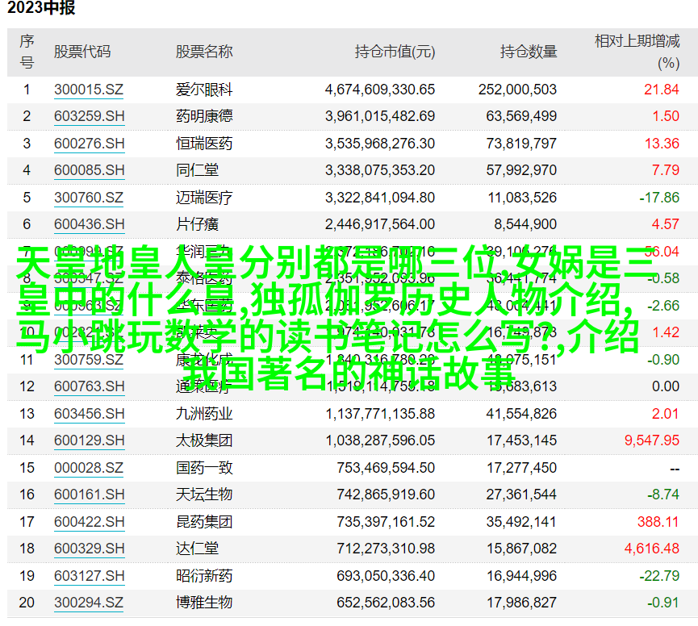Click the '股票名称' column header
The height and width of the screenshot is (626, 698).
point(204,52)
